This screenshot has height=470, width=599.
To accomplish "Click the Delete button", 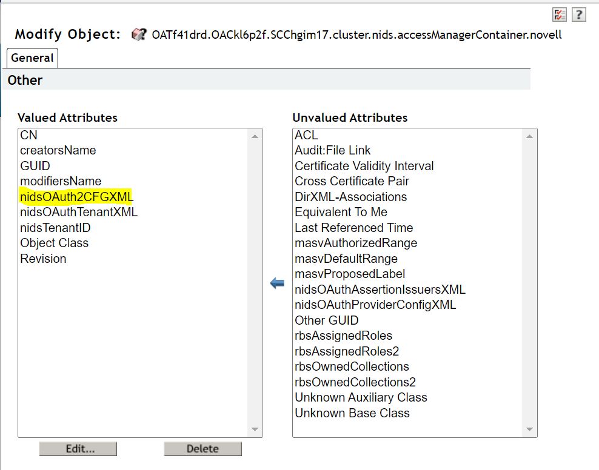I will (x=201, y=448).
